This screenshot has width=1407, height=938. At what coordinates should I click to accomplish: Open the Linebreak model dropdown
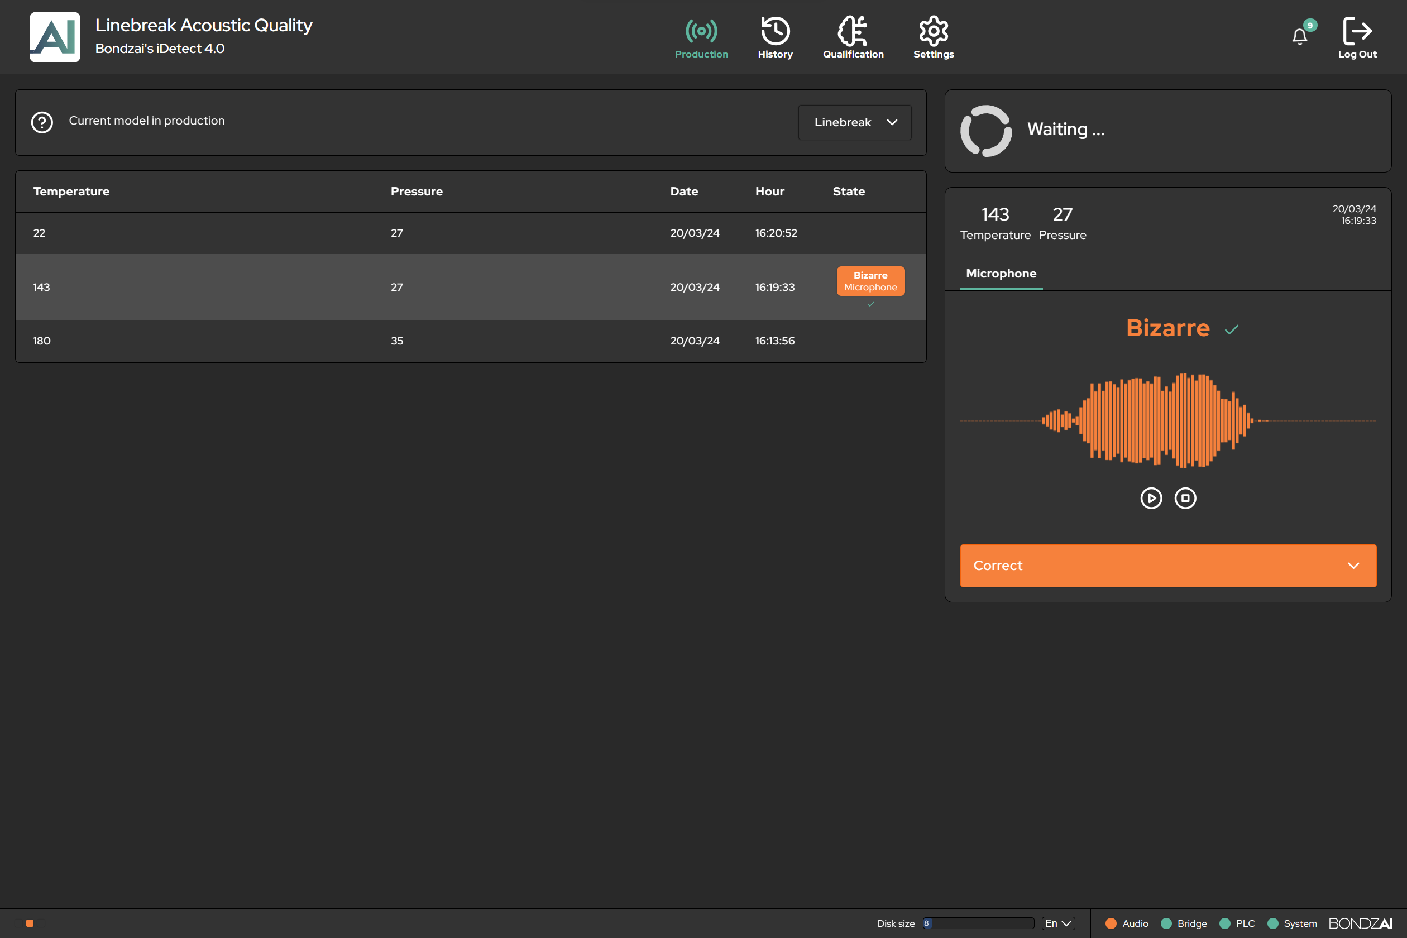pyautogui.click(x=854, y=122)
